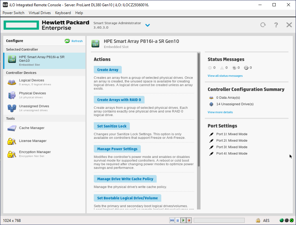Open the Virtual Drives menu
The width and height of the screenshot is (296, 225).
(40, 13)
